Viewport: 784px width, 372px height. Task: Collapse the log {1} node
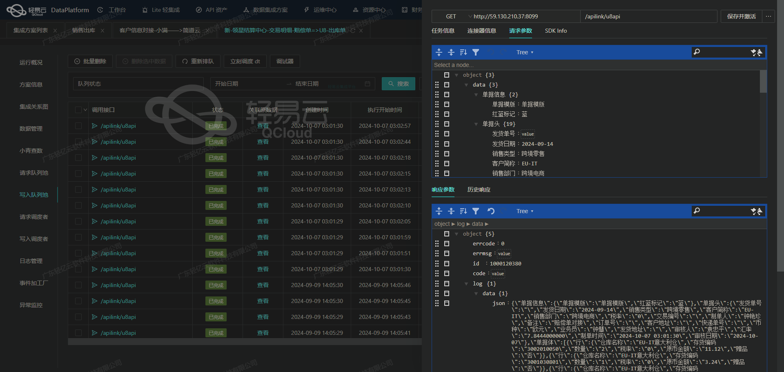(466, 284)
